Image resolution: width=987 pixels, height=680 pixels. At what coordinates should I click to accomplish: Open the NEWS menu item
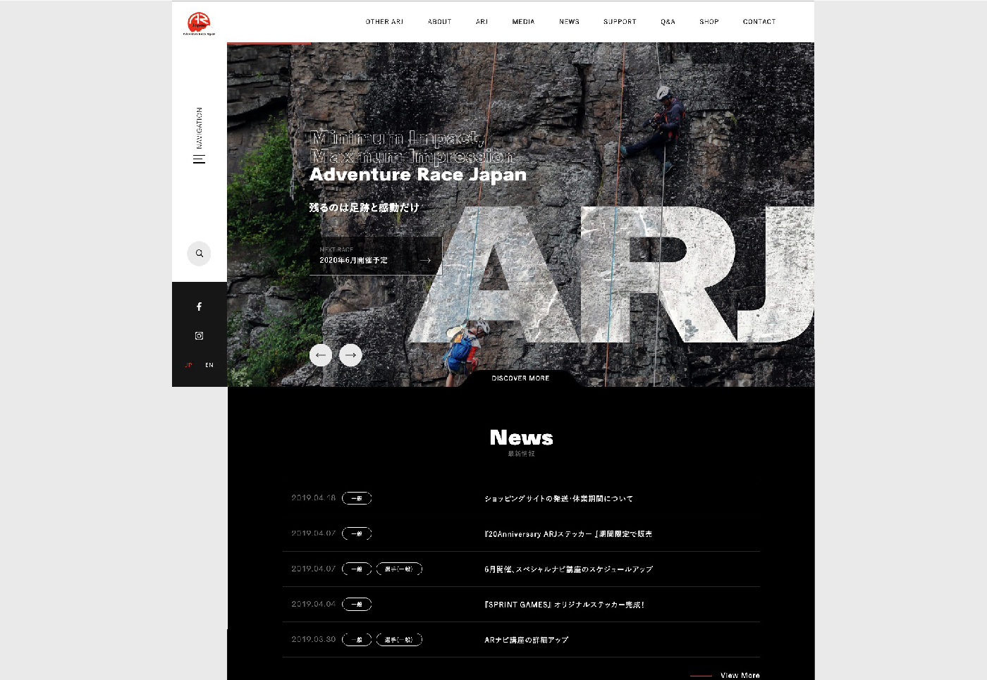tap(569, 22)
